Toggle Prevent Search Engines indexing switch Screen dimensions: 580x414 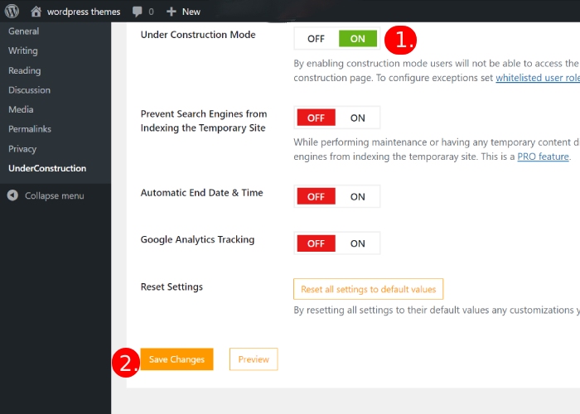pyautogui.click(x=336, y=118)
